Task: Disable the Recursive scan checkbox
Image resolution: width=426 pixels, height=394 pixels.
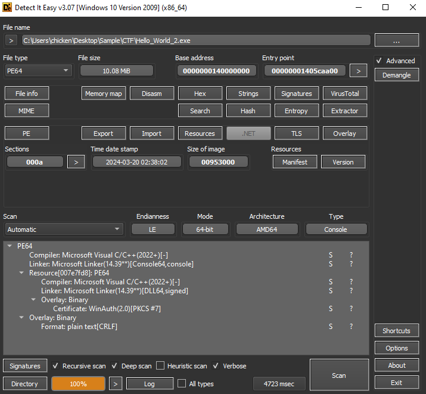Action: pyautogui.click(x=55, y=366)
